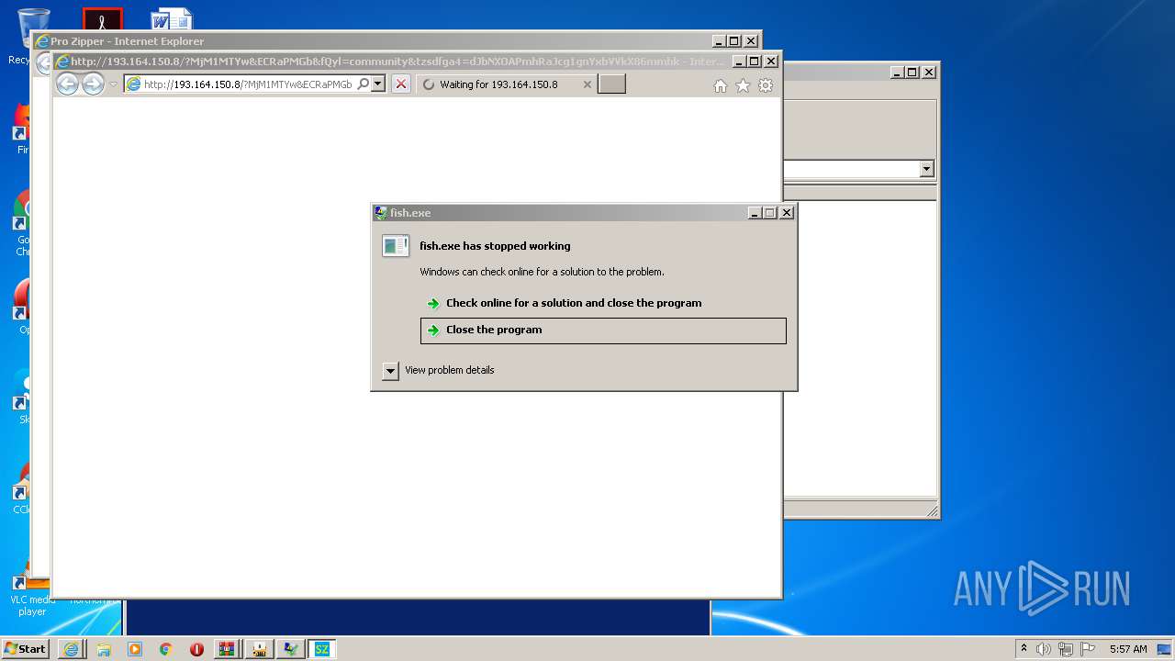Click the search magnifier in address bar
Screen dimensions: 1175x661
(364, 84)
